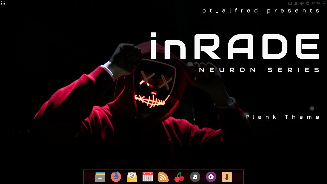Open the applications grid menu
Viewport: 327px width, 184px height.
pos(3,3)
